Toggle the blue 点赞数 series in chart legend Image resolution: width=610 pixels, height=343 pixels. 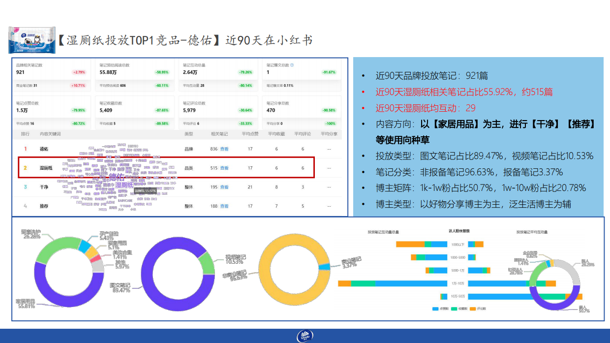(435, 309)
